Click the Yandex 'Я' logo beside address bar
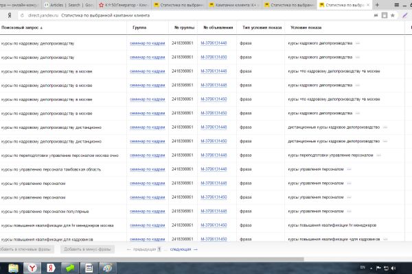The width and height of the screenshot is (412, 274). (x=10, y=15)
